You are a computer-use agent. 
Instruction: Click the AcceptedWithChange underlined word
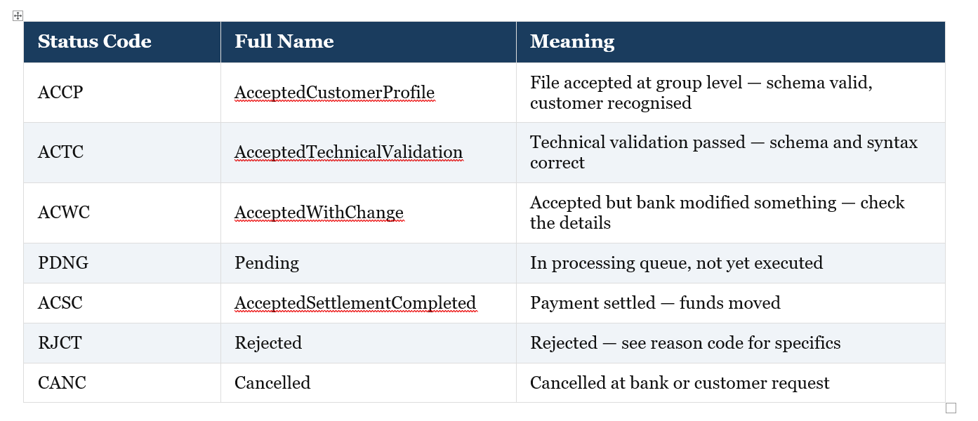click(319, 213)
